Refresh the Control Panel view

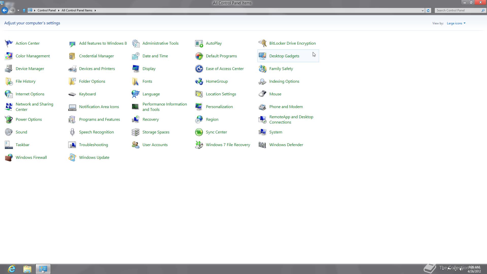pyautogui.click(x=428, y=10)
